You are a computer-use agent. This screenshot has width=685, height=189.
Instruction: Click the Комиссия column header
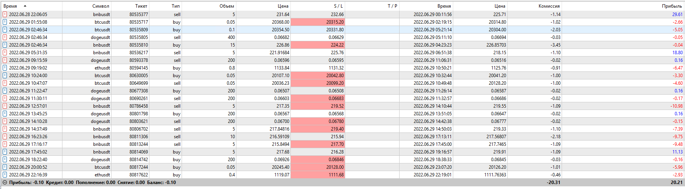tap(549, 6)
